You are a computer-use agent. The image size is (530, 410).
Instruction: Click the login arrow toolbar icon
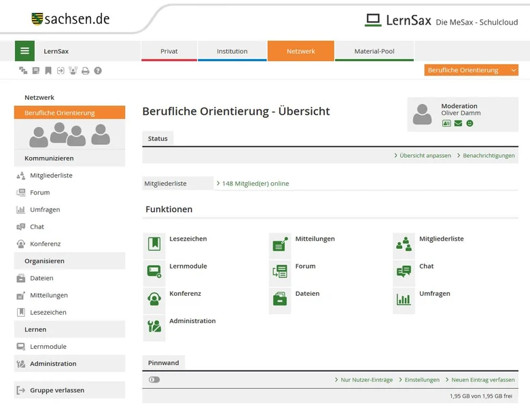click(60, 70)
